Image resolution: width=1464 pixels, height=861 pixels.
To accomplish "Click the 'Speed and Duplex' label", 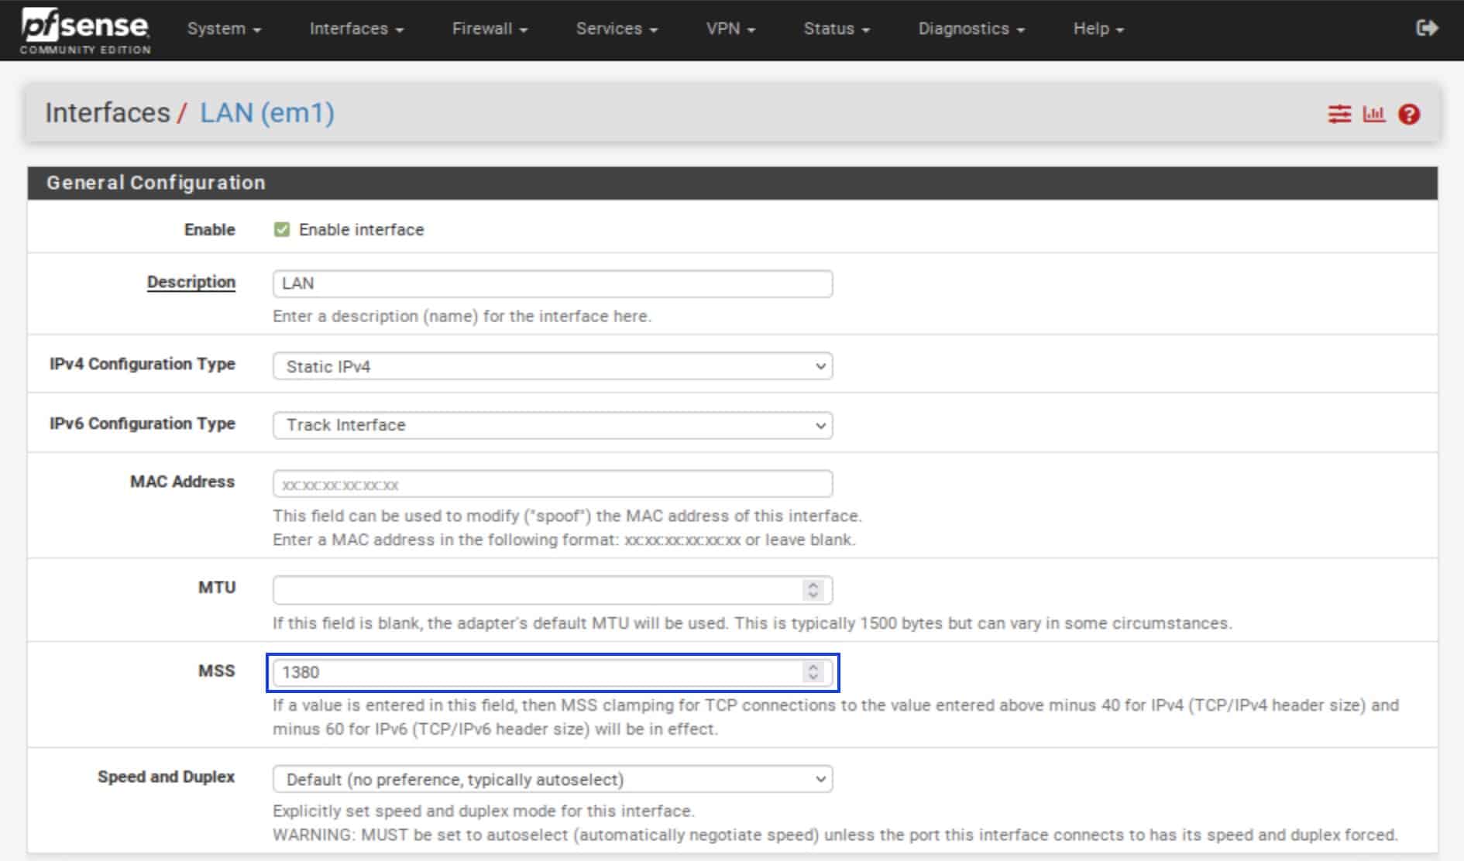I will pos(167,777).
